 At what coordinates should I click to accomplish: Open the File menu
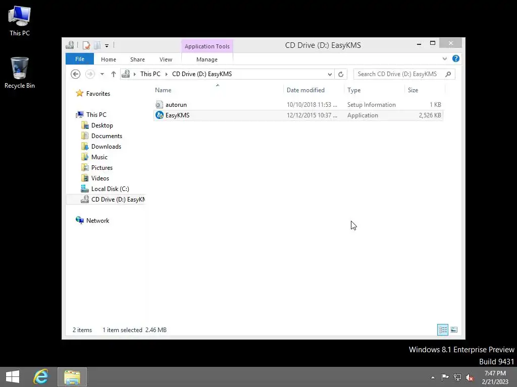(80, 59)
